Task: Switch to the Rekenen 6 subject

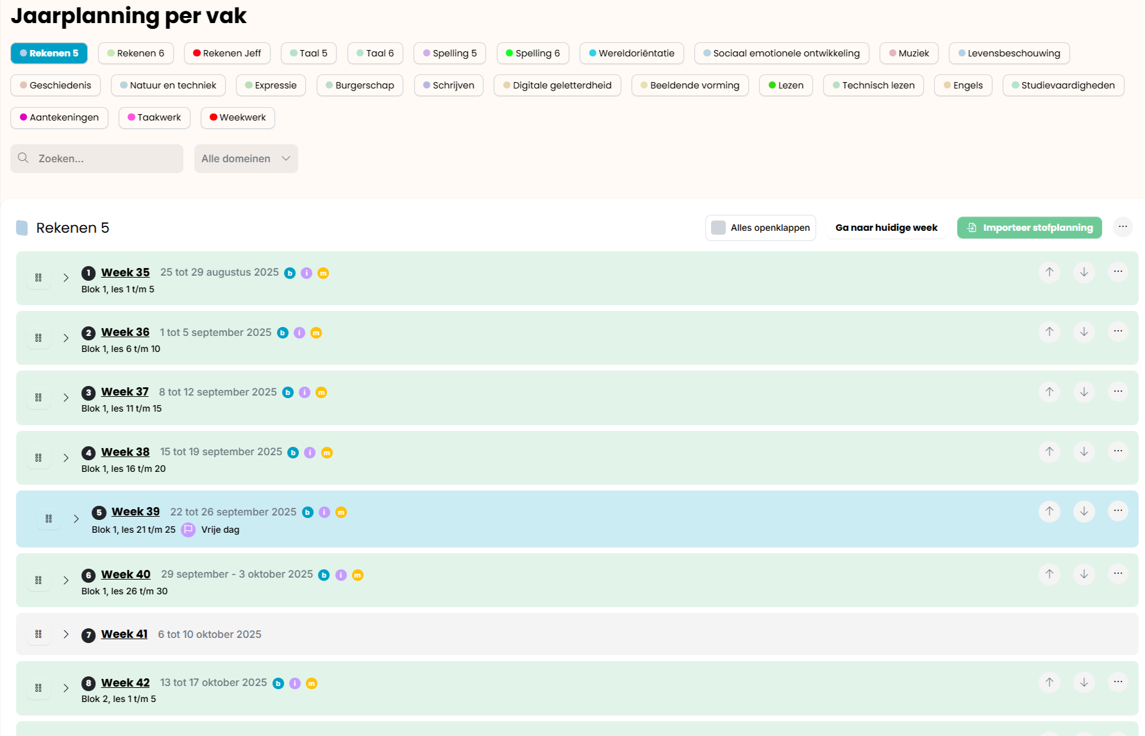Action: [136, 53]
